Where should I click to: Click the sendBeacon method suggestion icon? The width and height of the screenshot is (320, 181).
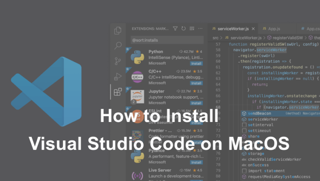coord(244,113)
